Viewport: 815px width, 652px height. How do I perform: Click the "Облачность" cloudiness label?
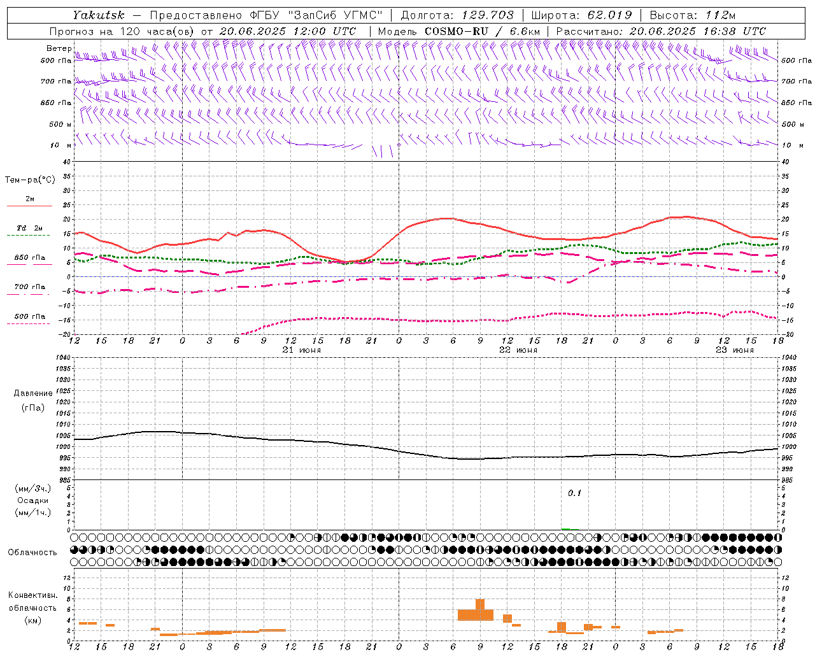pos(32,553)
